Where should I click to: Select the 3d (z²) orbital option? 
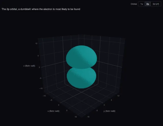pos(156,4)
